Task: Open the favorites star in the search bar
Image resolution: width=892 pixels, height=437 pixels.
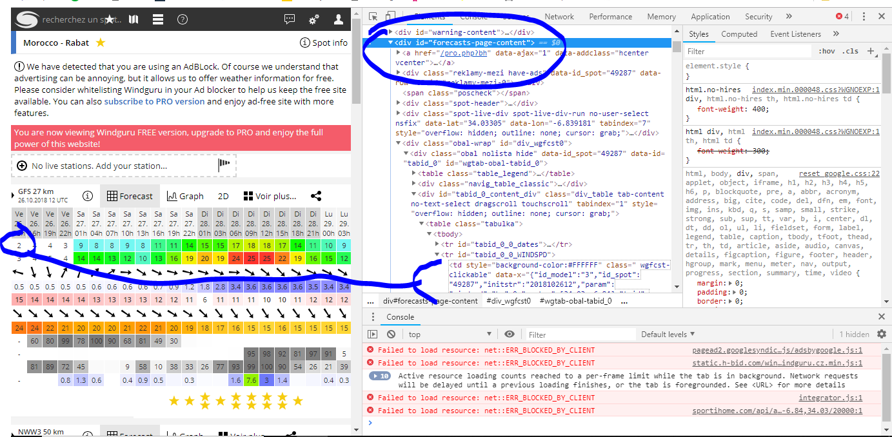Action: coord(111,20)
